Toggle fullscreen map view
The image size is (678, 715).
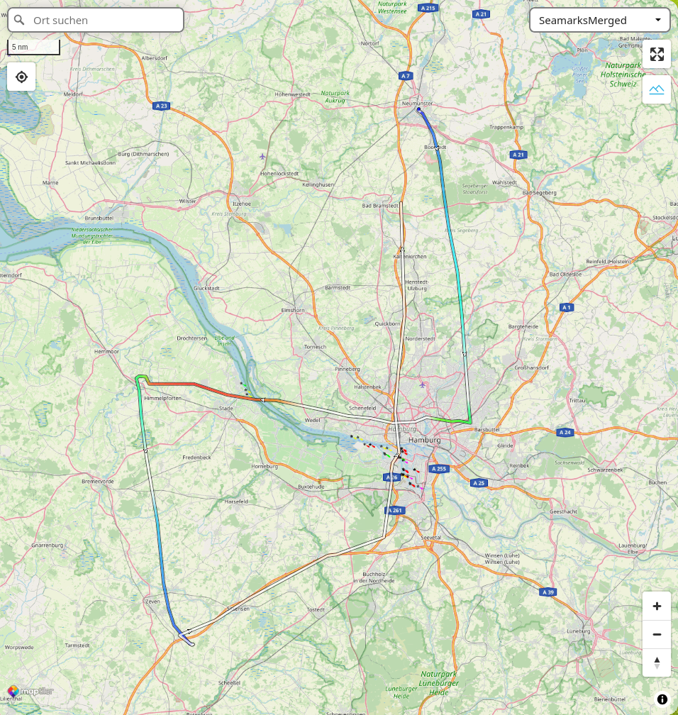pos(657,54)
